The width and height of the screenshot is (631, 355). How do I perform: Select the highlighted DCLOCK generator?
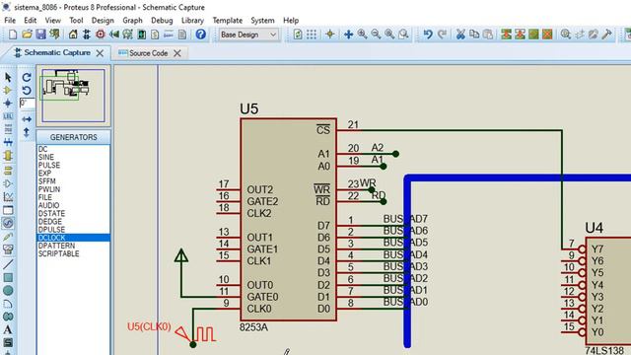(73, 238)
